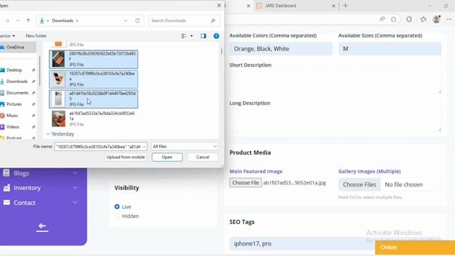Click the Forward arrow in file dialog

(7, 21)
